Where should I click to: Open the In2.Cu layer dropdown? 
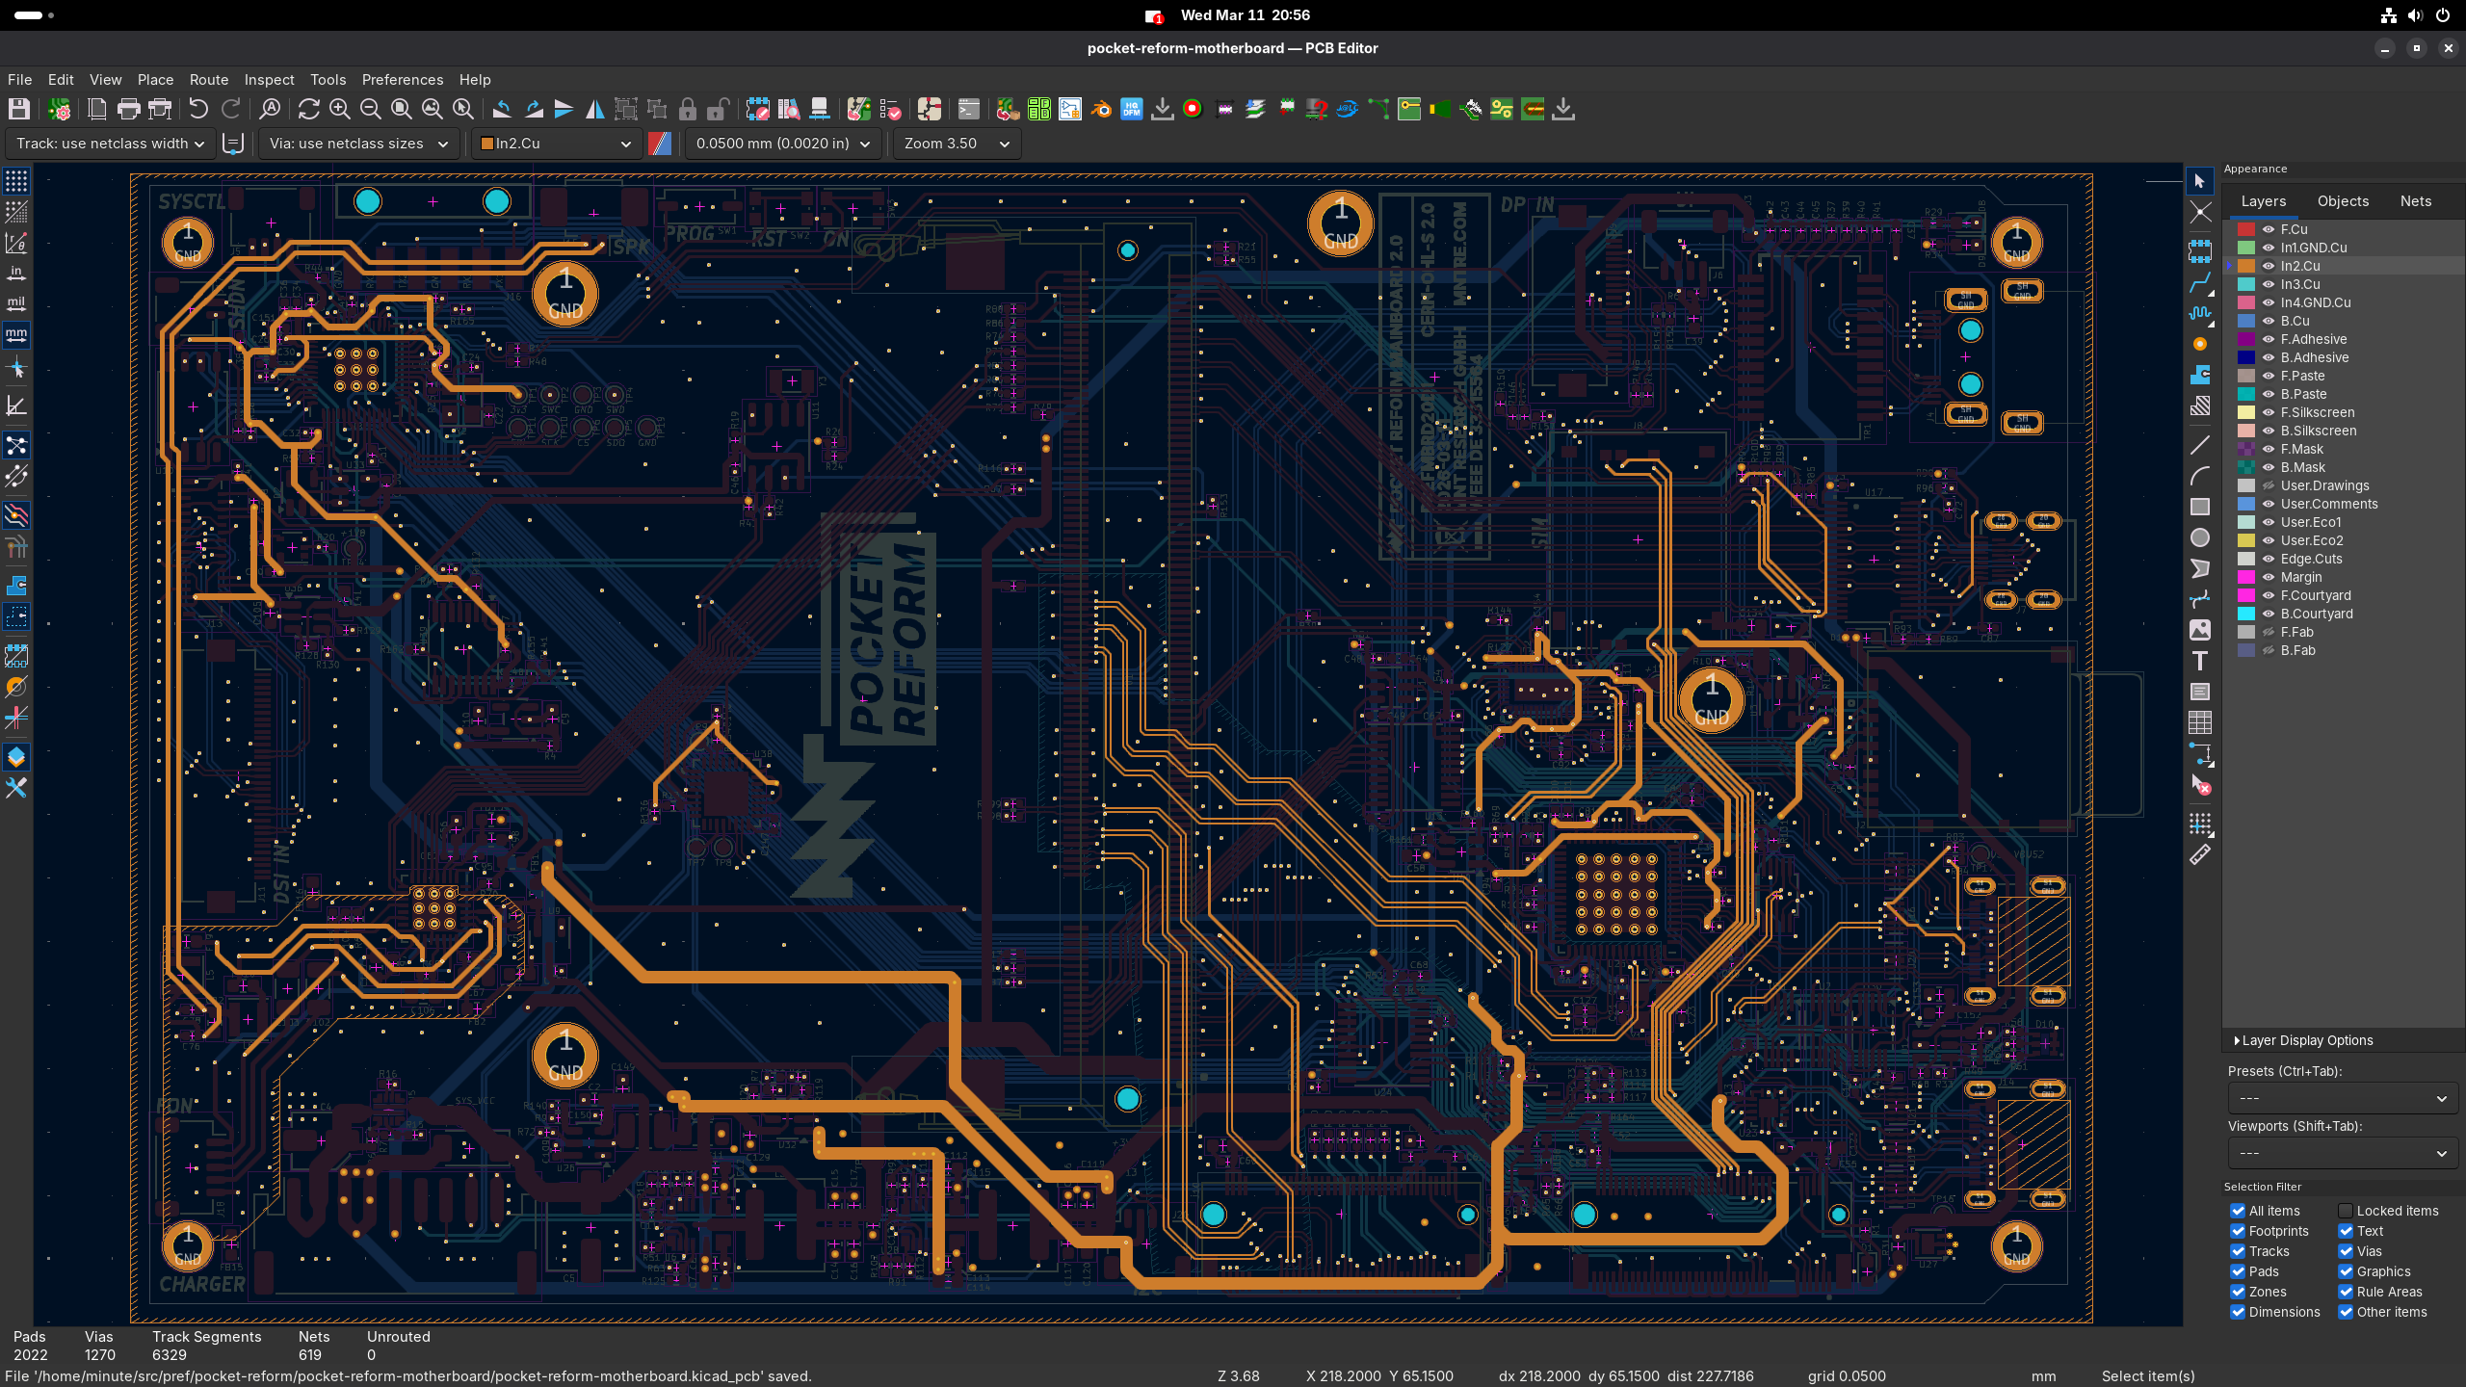click(x=556, y=144)
